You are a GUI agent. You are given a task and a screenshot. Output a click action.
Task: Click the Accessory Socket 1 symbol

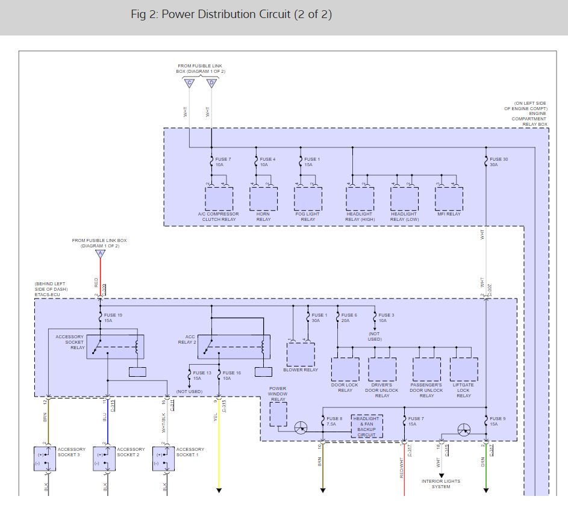tap(164, 459)
